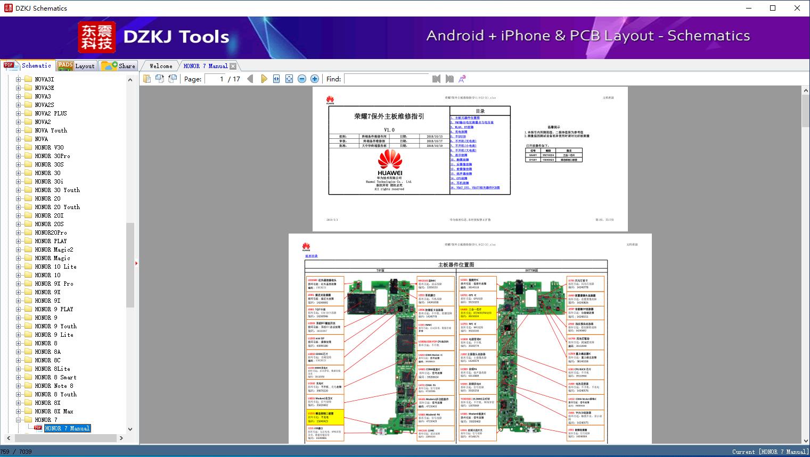Collapse the HONOR 7 folder
Screen dimensions: 810x457
(x=18, y=420)
